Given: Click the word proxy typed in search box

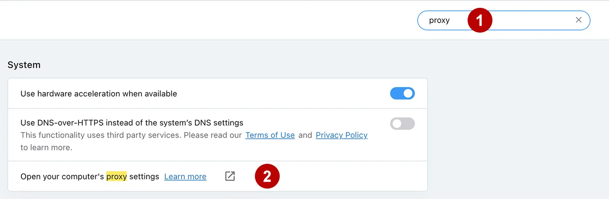Looking at the screenshot, I should point(439,20).
